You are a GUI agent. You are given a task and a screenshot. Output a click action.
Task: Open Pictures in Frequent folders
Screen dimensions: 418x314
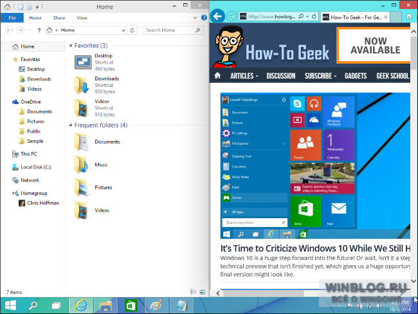tap(93, 187)
